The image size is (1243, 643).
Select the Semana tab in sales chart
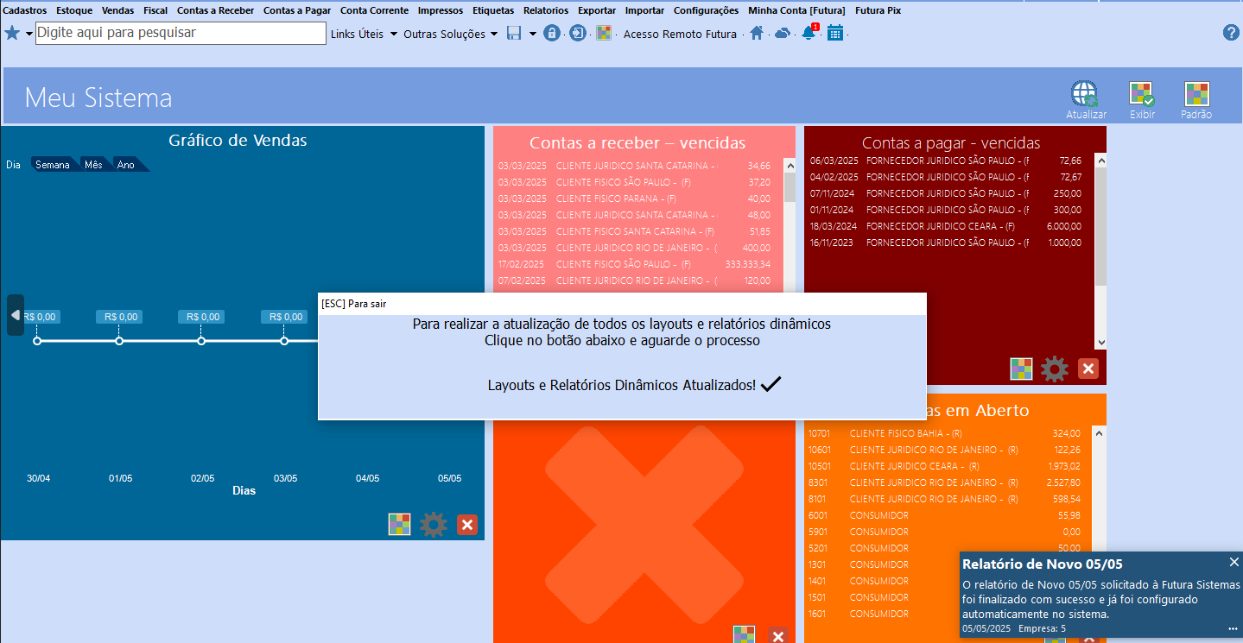pyautogui.click(x=53, y=165)
